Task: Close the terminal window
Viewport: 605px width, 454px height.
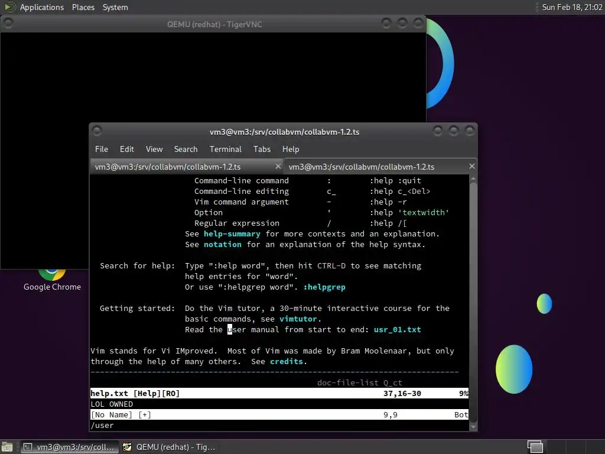Action: 469,131
